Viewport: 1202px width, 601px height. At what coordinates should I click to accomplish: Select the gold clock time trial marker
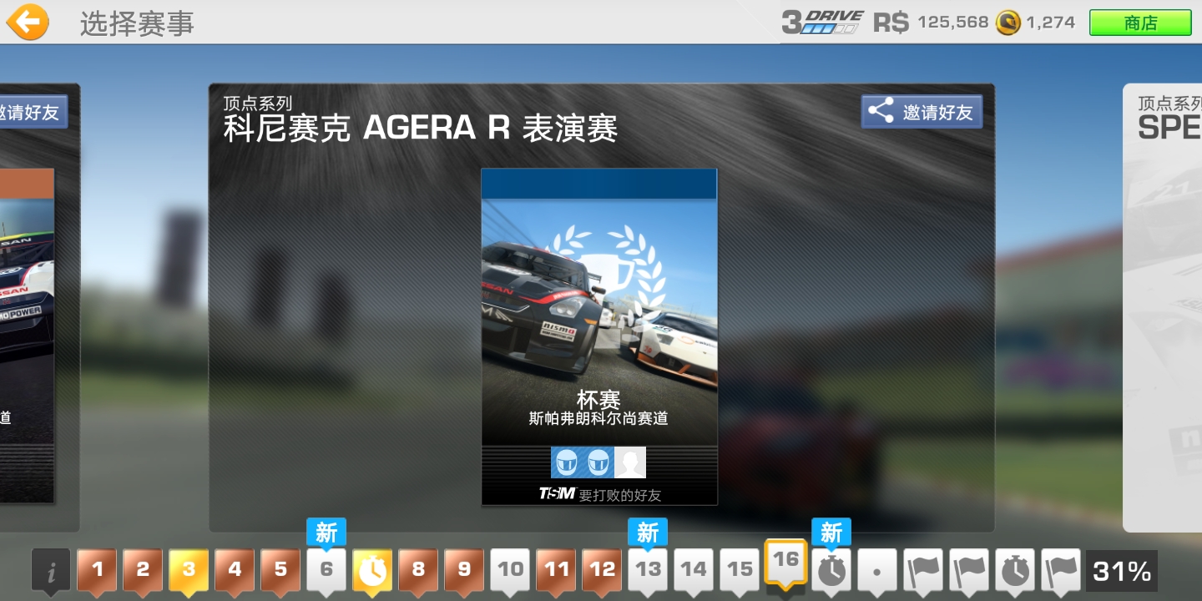372,572
